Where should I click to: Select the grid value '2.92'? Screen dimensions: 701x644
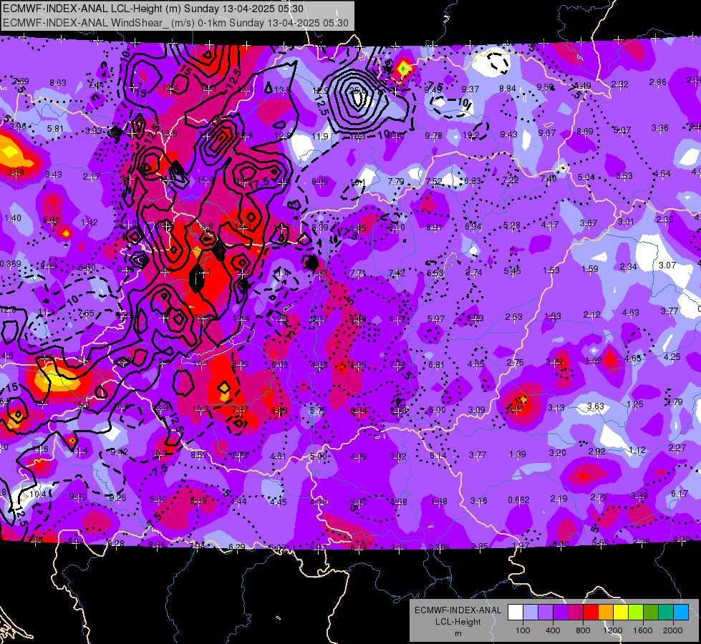tap(597, 452)
